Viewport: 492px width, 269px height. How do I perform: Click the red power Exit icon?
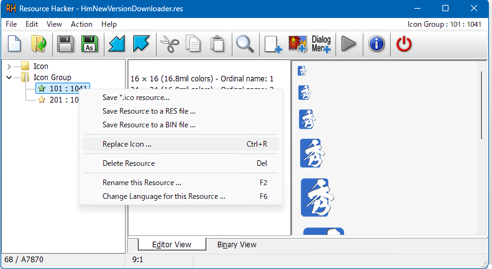404,44
